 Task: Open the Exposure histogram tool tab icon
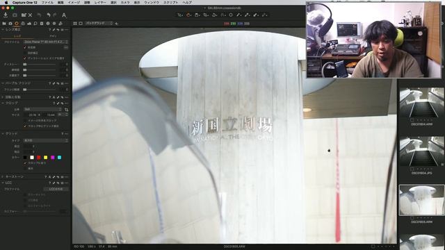point(29,23)
